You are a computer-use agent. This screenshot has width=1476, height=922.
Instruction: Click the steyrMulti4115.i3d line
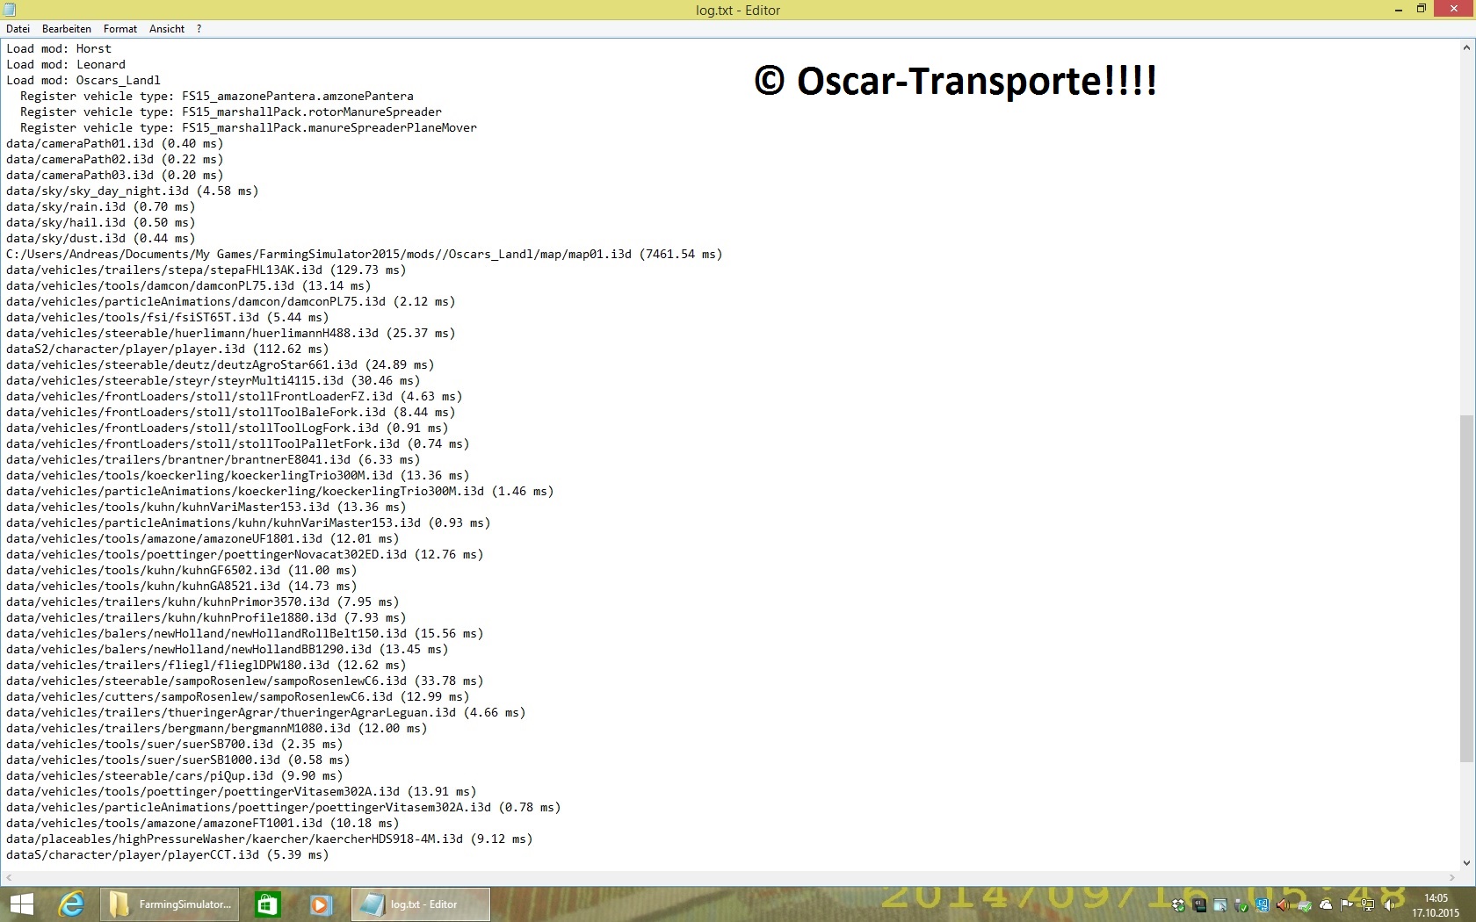[x=213, y=381]
